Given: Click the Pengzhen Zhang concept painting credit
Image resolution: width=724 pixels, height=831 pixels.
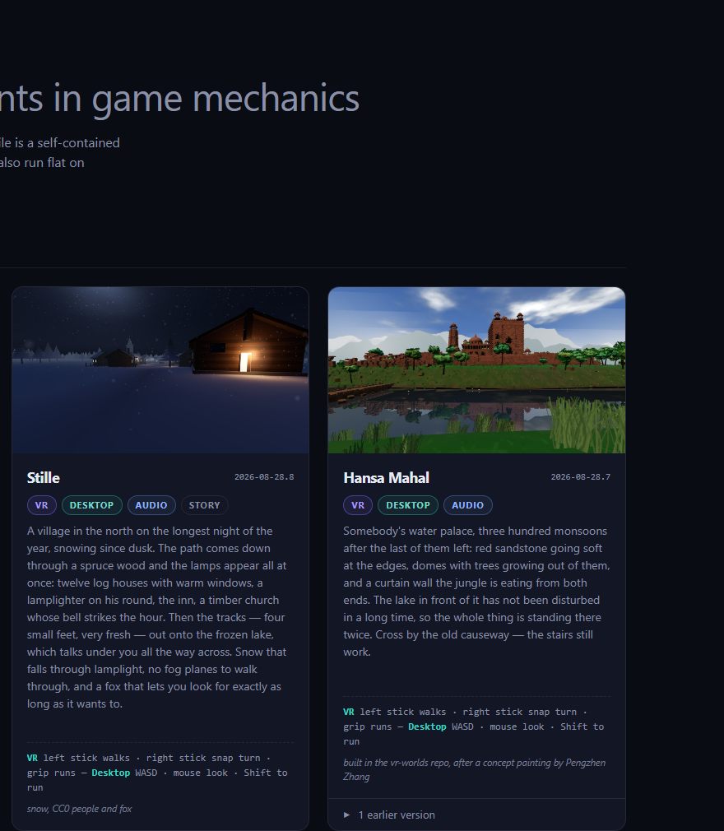Looking at the screenshot, I should 475,769.
